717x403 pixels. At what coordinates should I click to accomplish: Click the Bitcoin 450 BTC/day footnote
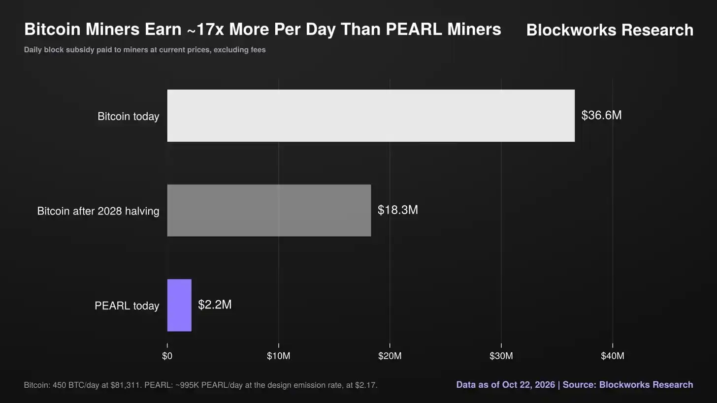click(200, 385)
